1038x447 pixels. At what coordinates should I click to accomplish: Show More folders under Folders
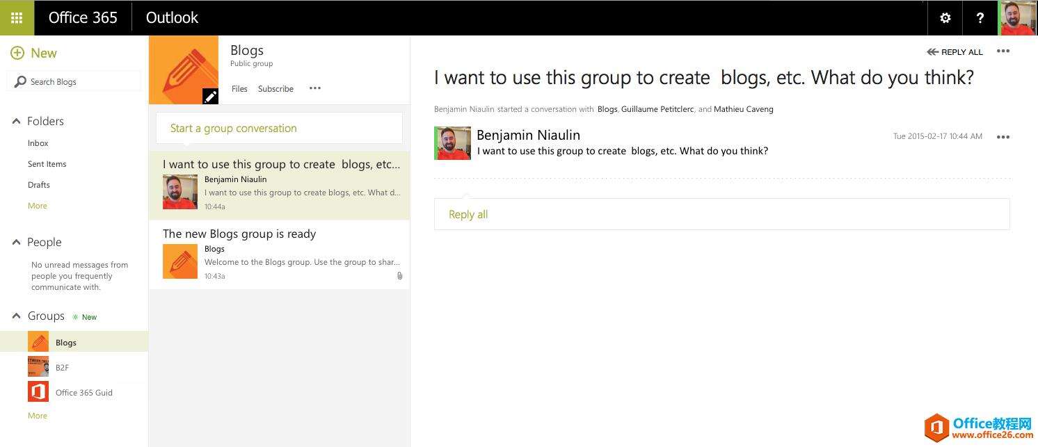(x=38, y=206)
